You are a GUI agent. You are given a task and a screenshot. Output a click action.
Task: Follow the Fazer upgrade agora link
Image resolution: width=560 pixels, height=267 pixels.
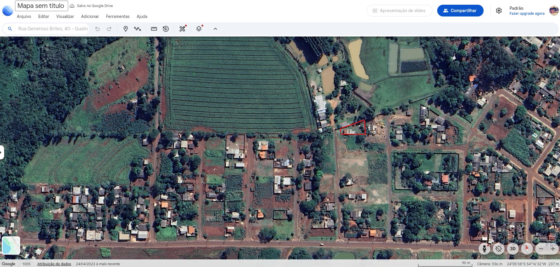point(527,14)
